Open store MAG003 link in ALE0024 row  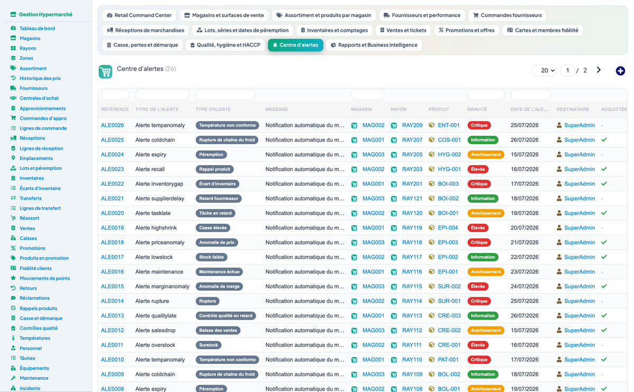(373, 155)
